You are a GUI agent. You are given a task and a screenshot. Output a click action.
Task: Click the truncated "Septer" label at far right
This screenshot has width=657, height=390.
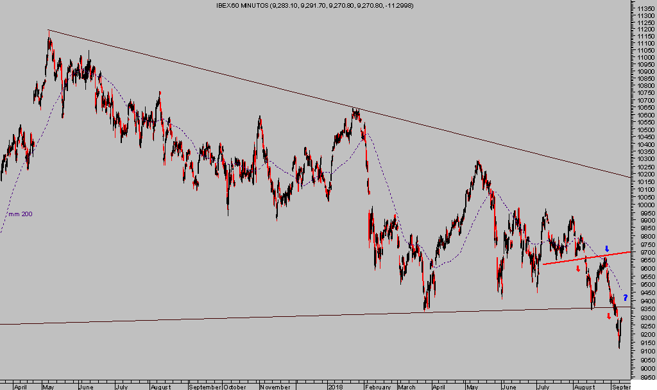click(x=620, y=387)
